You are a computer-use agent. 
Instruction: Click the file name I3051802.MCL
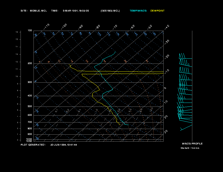(x=110, y=11)
